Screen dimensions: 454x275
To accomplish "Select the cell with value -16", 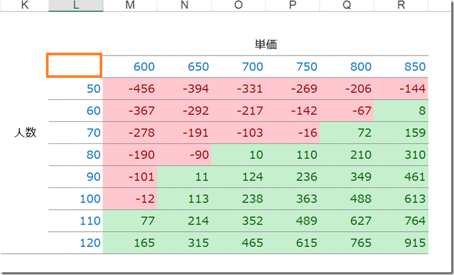I will point(293,132).
